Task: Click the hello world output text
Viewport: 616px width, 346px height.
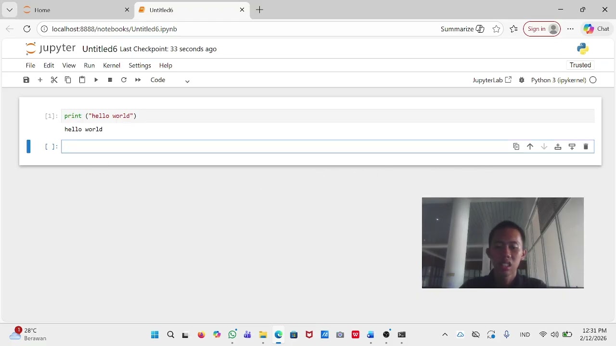Action: click(x=83, y=129)
